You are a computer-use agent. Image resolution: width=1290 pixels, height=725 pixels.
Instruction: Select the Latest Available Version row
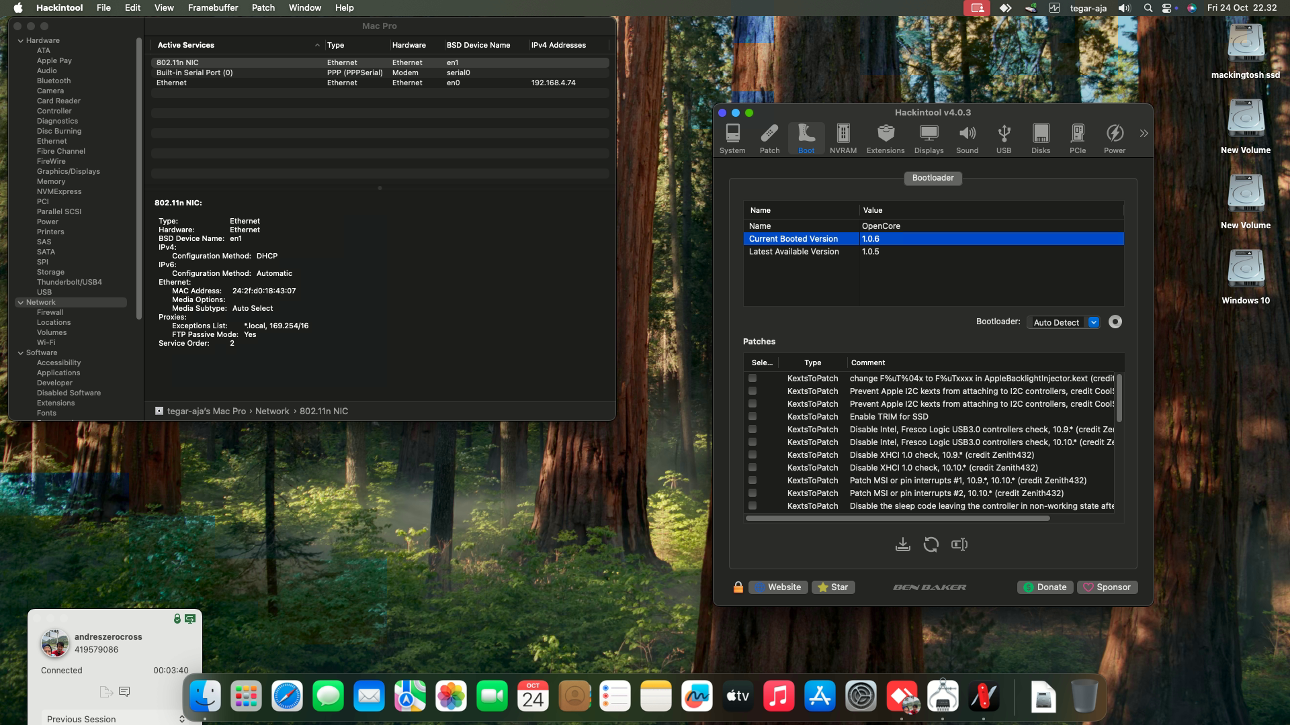(934, 252)
